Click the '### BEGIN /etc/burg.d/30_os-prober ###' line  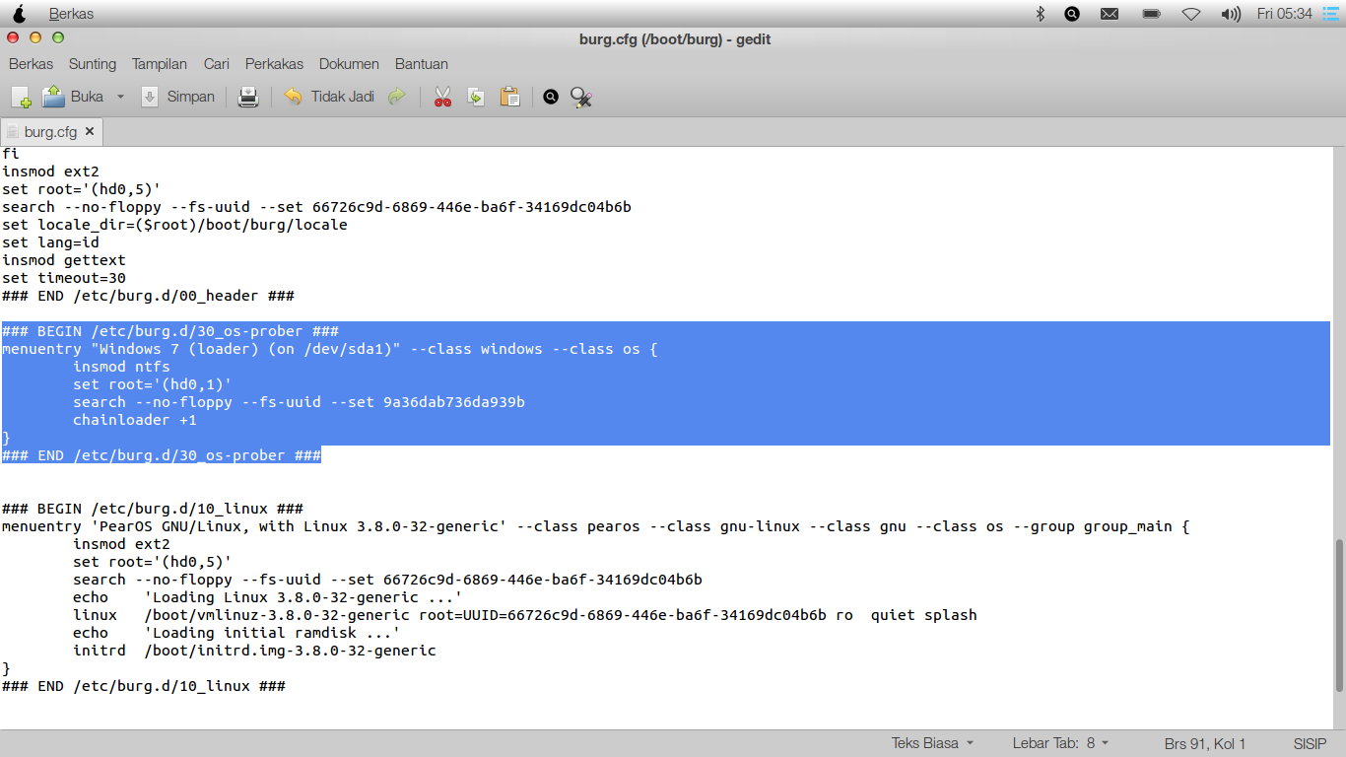pos(170,331)
